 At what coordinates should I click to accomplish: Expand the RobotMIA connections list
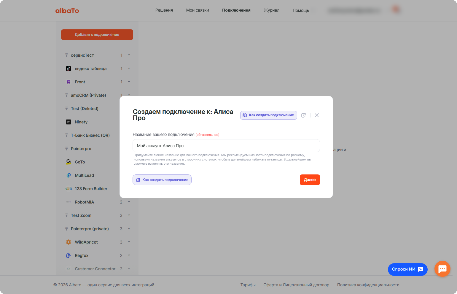click(x=129, y=202)
